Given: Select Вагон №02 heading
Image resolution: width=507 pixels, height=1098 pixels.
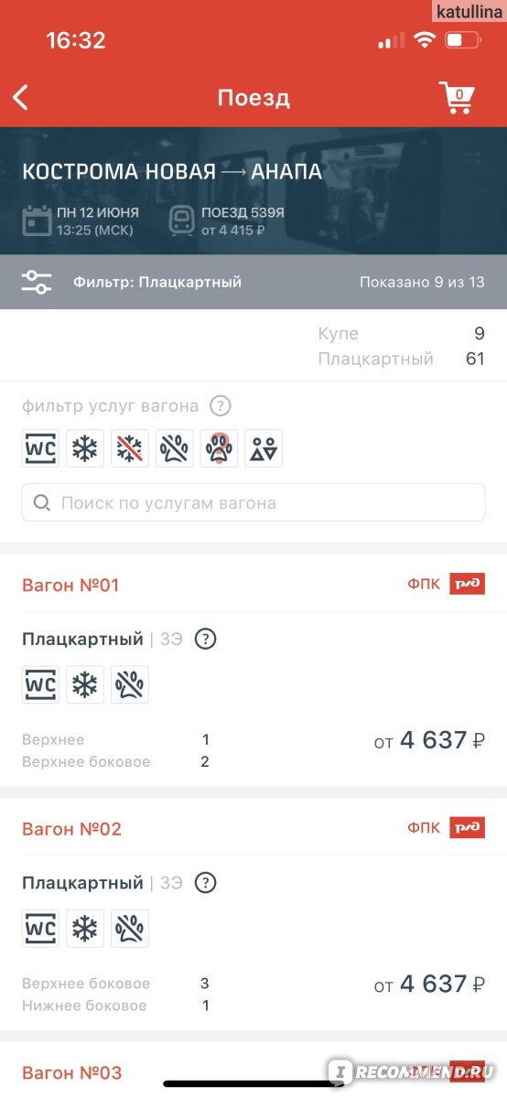Looking at the screenshot, I should click(x=71, y=829).
